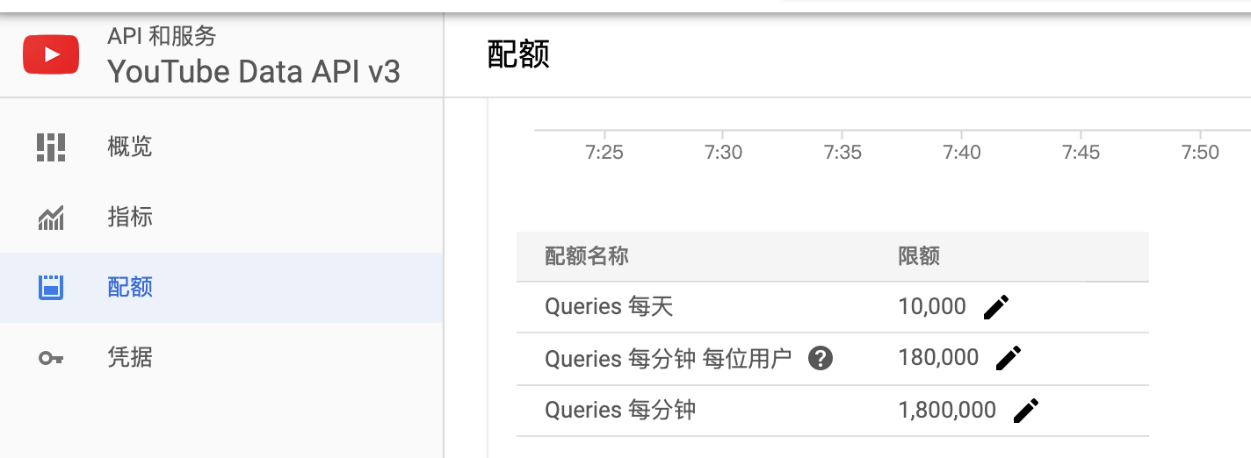Click the API 和服务 label
Viewport: 1251px width, 458px height.
click(162, 36)
